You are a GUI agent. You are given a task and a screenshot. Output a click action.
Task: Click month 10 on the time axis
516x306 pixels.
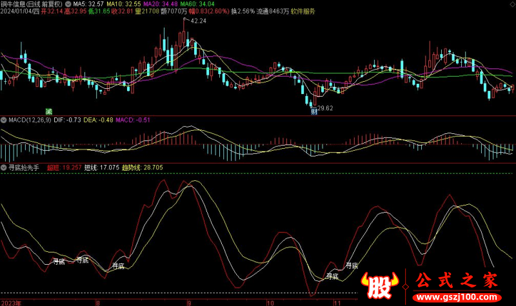tap(270, 303)
